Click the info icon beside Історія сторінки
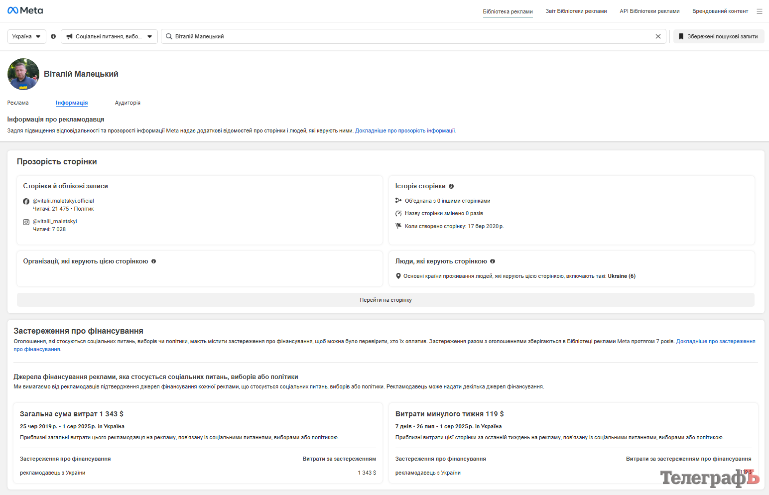This screenshot has height=495, width=769. coord(451,186)
